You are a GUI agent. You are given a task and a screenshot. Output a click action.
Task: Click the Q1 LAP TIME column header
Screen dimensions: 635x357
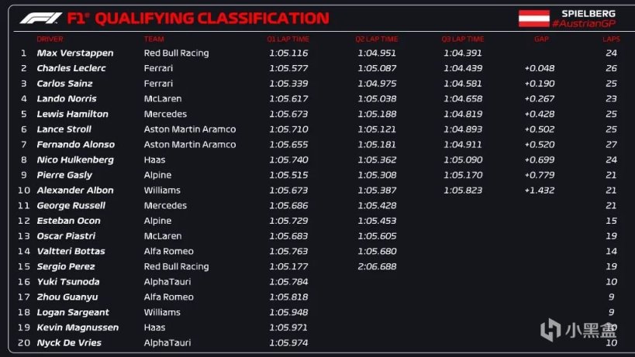[x=288, y=39]
